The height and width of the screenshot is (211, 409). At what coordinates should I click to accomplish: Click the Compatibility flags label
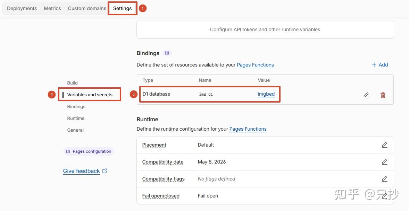pos(163,179)
